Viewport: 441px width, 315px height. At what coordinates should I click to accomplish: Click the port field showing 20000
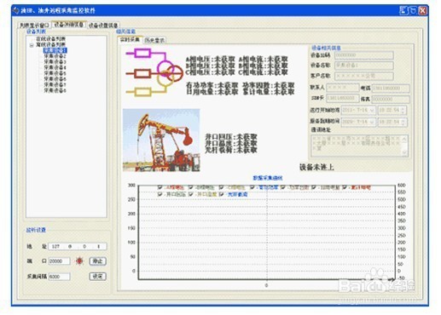(x=59, y=261)
